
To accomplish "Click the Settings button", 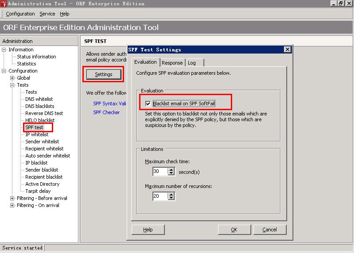I will (x=104, y=74).
